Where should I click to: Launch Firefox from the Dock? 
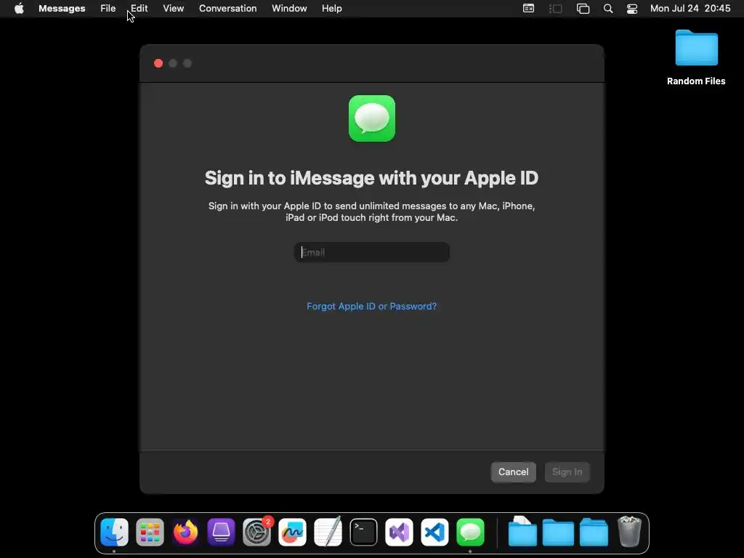tap(185, 532)
